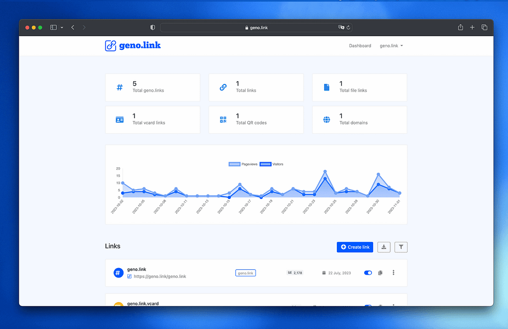Image resolution: width=508 pixels, height=329 pixels.
Task: Open a new tab with plus icon
Action: (x=472, y=27)
